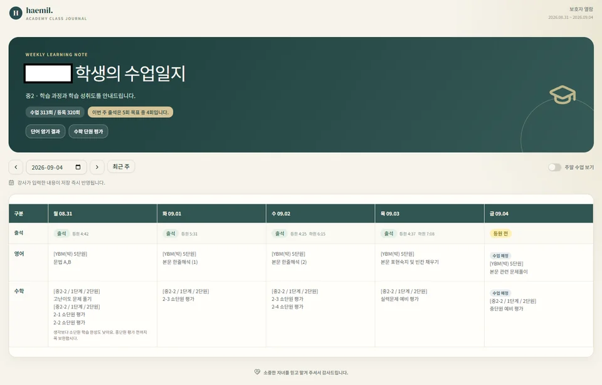This screenshot has width=602, height=385.
Task: Open 단어 암기 결과 button
Action: pos(45,131)
